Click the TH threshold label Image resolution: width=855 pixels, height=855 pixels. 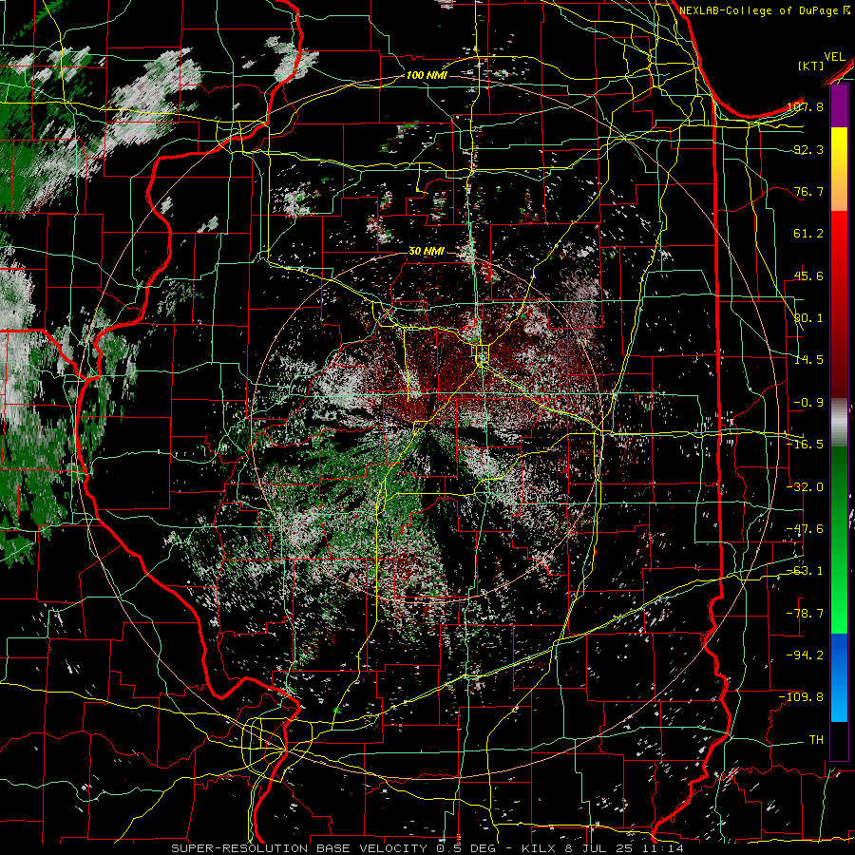pos(816,740)
